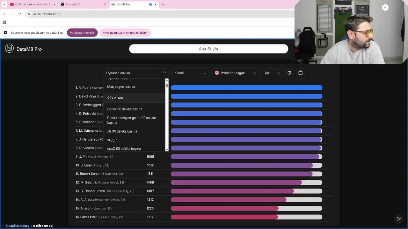Click 16. Lucas Perri (Leeds United, 28)
Image resolution: width=408 pixels, height=229 pixels.
(99, 217)
